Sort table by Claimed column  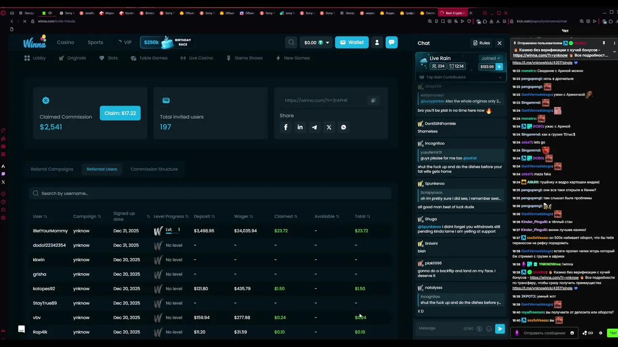pos(286,216)
